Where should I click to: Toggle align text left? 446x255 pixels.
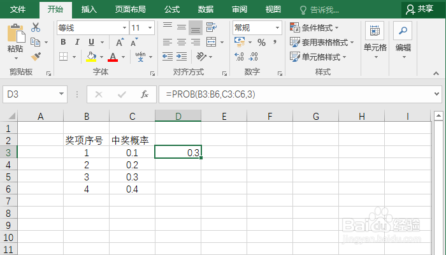click(x=168, y=42)
